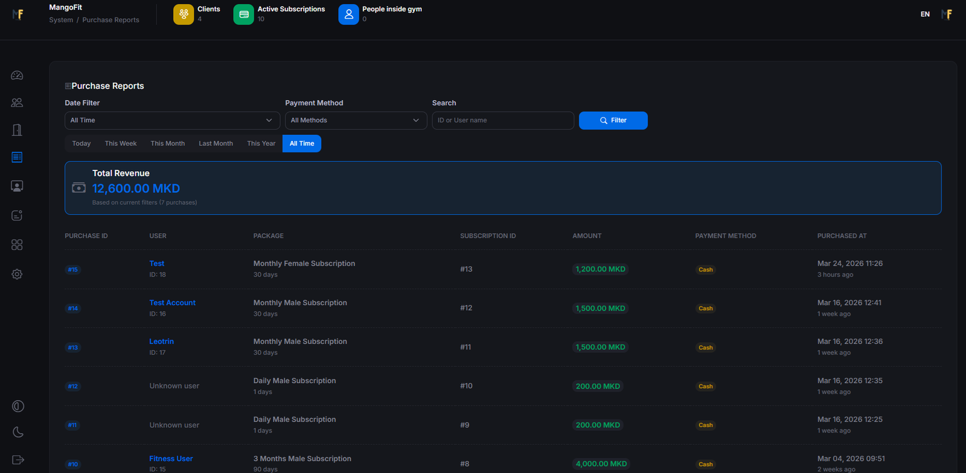Click the PAYMENT METHOD column header

[x=725, y=236]
